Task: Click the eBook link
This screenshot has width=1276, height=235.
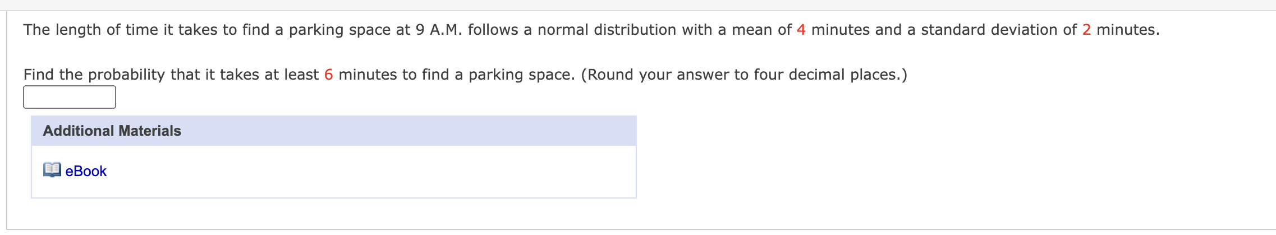Action: point(86,172)
